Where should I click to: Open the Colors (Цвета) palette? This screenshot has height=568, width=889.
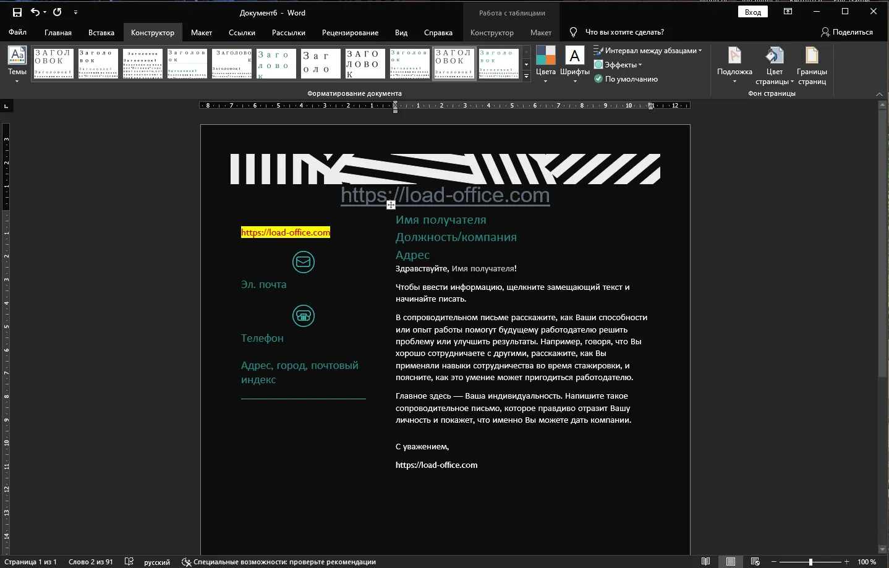coord(545,56)
